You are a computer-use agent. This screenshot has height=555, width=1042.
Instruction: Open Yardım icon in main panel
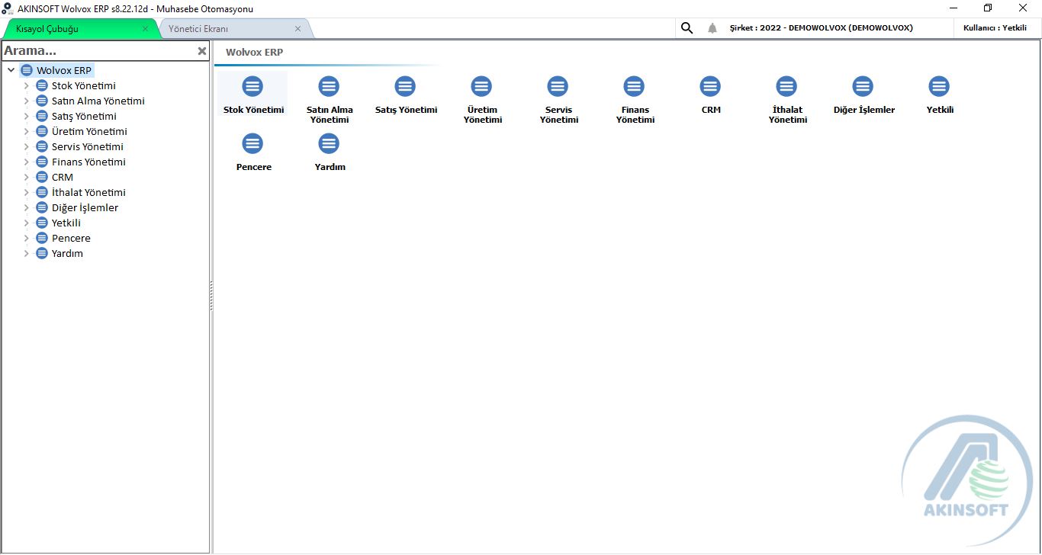click(329, 143)
